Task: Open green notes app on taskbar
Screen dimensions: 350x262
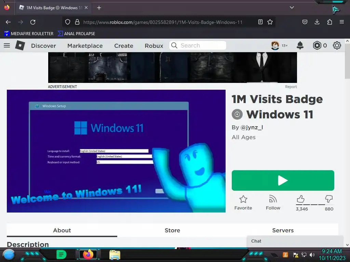Action: pos(61,254)
